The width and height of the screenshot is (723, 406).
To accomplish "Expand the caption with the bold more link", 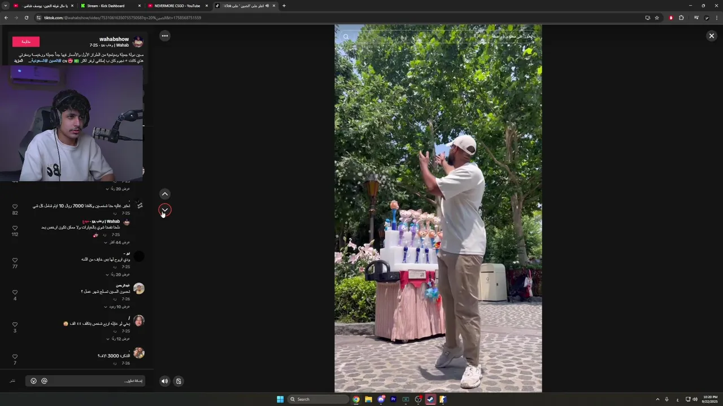I will [x=19, y=61].
